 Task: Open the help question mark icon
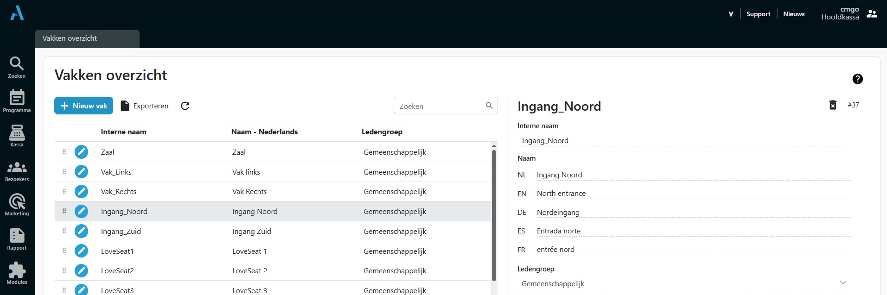click(857, 79)
